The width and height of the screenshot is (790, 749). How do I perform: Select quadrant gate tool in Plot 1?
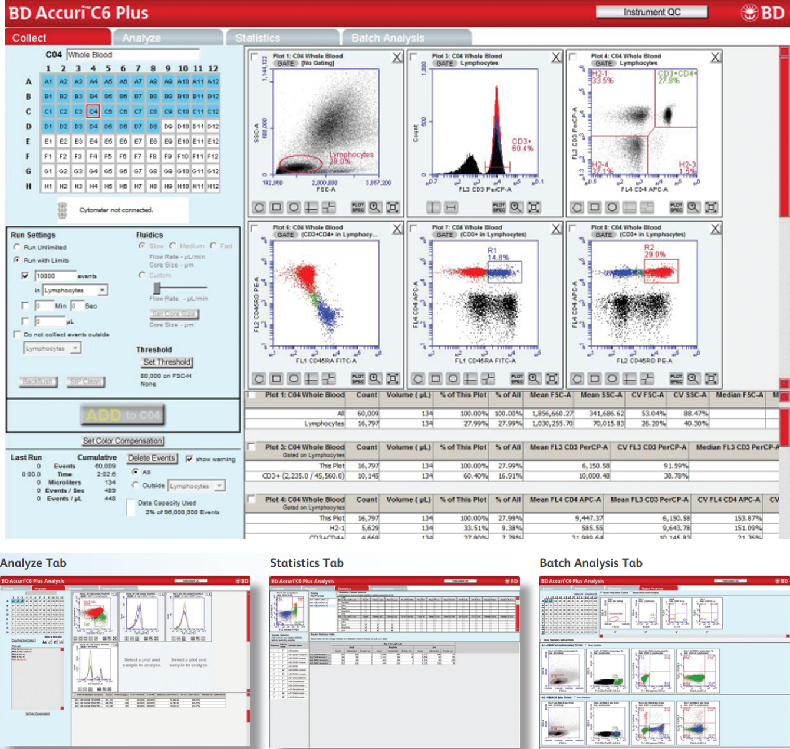pyautogui.click(x=311, y=207)
